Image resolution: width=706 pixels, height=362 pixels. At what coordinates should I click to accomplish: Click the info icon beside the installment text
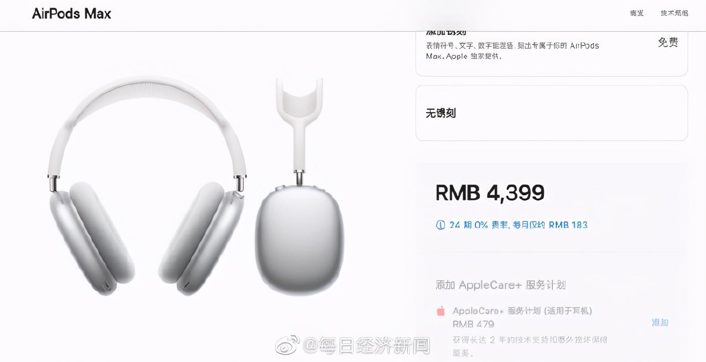tap(440, 225)
